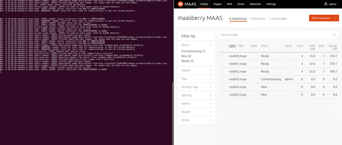
Task: Open node00.maas details
Action: pyautogui.click(x=238, y=56)
